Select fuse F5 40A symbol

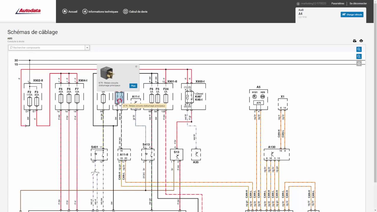pos(61,99)
